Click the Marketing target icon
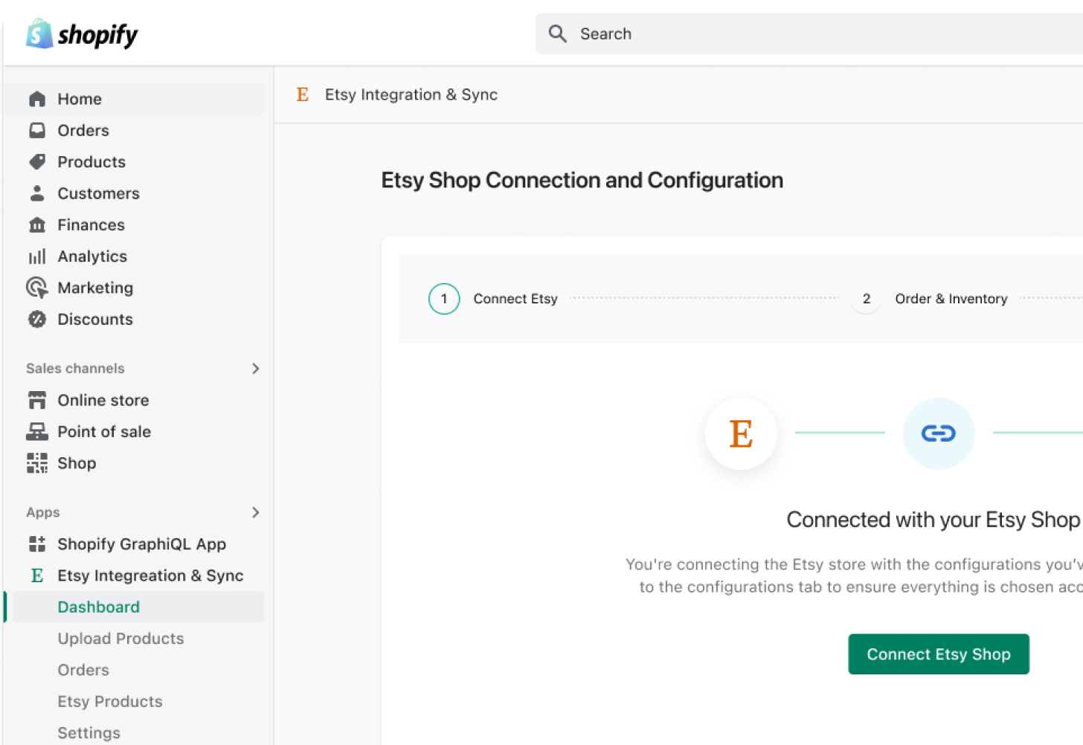 pyautogui.click(x=37, y=288)
